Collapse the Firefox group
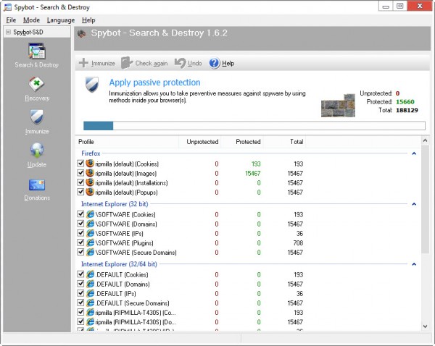The width and height of the screenshot is (435, 346). (414, 153)
